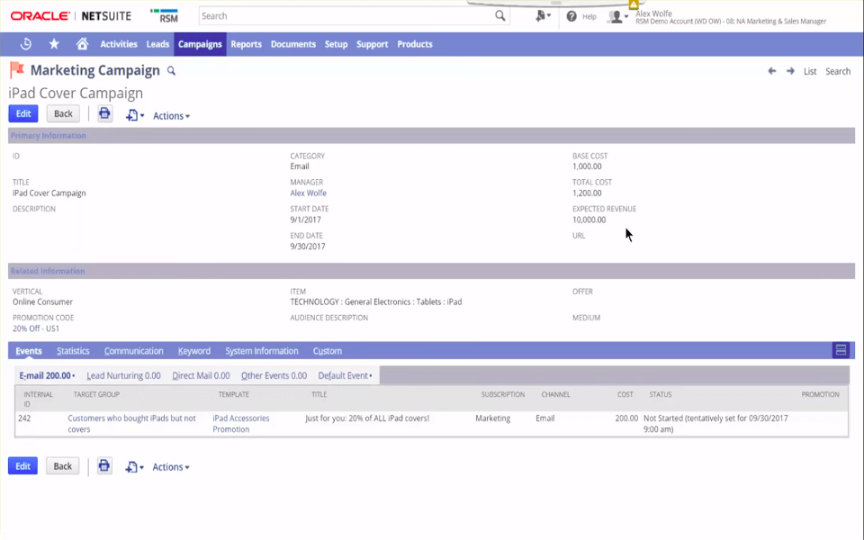864x540 pixels.
Task: Select the Direct Mail 0.00 tab
Action: click(x=201, y=375)
